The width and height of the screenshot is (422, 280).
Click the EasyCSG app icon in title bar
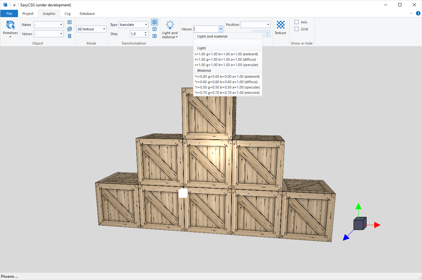[5, 5]
